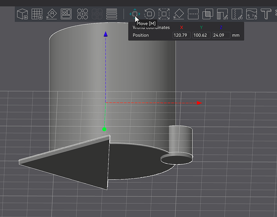Select the Scale tool
Screen dimensions: 277x217
164,14
